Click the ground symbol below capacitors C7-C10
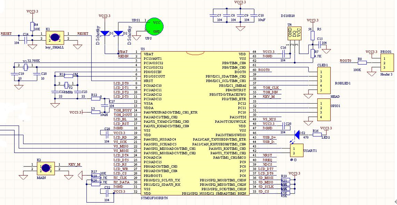The image size is (397, 205). point(240,28)
